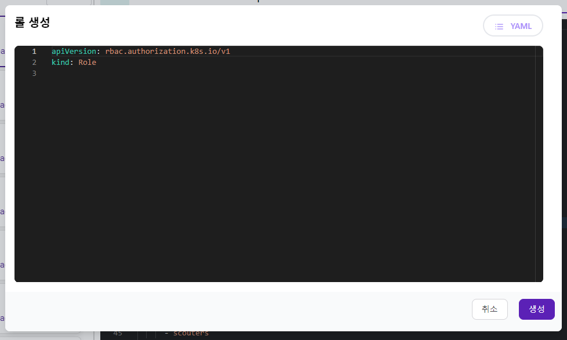Image resolution: width=567 pixels, height=340 pixels.
Task: Click the 생성 create button
Action: tap(537, 309)
